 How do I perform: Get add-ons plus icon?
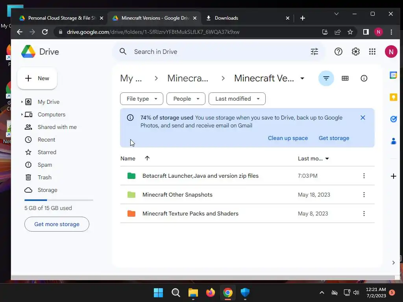tap(393, 176)
